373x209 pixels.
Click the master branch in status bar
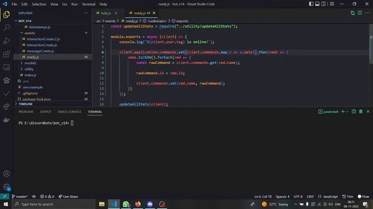[x=19, y=196]
